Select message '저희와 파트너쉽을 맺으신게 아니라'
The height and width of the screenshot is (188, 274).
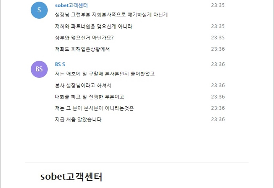click(x=93, y=26)
